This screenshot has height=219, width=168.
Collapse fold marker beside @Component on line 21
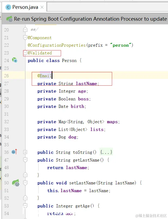(25, 38)
